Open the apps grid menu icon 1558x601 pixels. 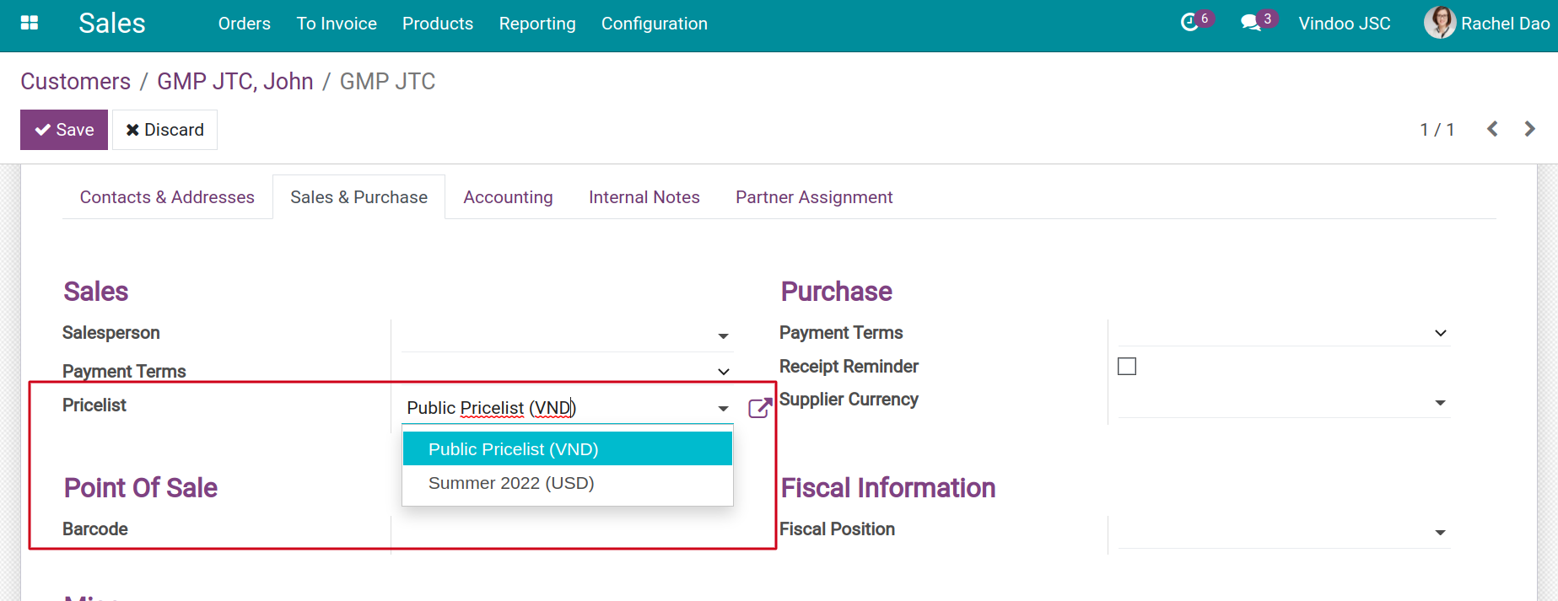30,23
